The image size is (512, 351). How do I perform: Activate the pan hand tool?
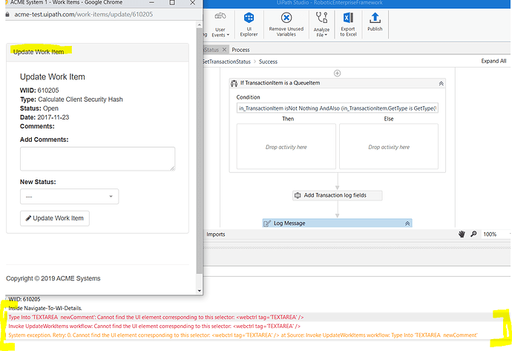(x=462, y=234)
